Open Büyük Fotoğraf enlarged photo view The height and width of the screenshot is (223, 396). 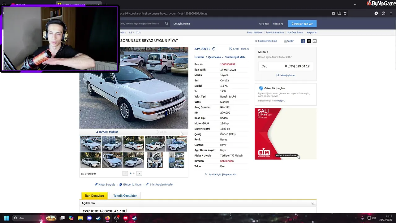pyautogui.click(x=106, y=132)
